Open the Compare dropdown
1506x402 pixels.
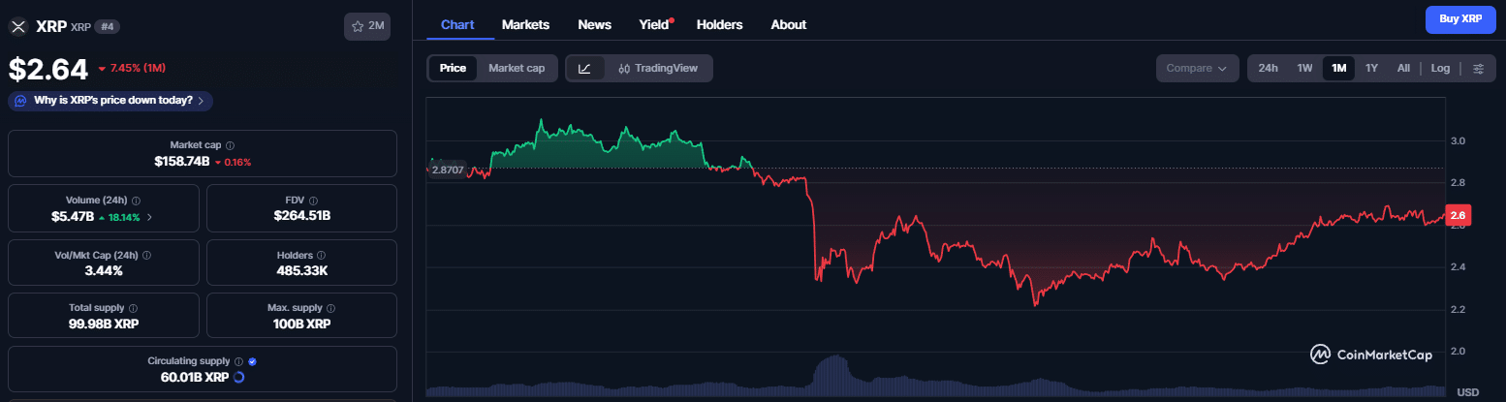[x=1197, y=68]
